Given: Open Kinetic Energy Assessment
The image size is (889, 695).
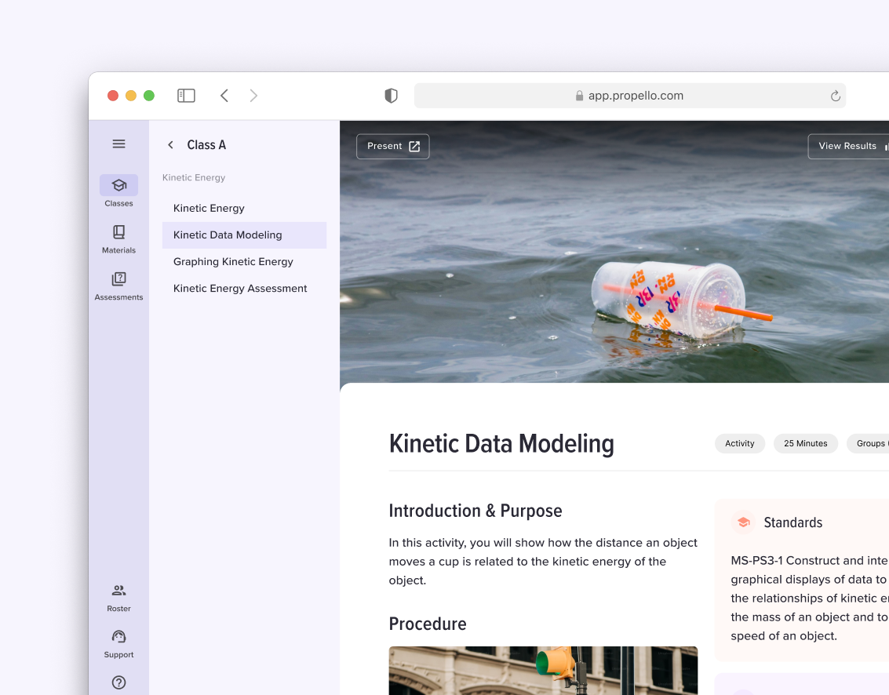Looking at the screenshot, I should (x=244, y=288).
